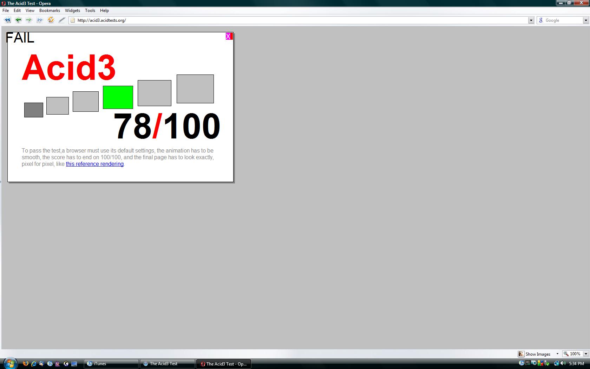The height and width of the screenshot is (369, 590).
Task: Open the View menu
Action: (x=30, y=11)
